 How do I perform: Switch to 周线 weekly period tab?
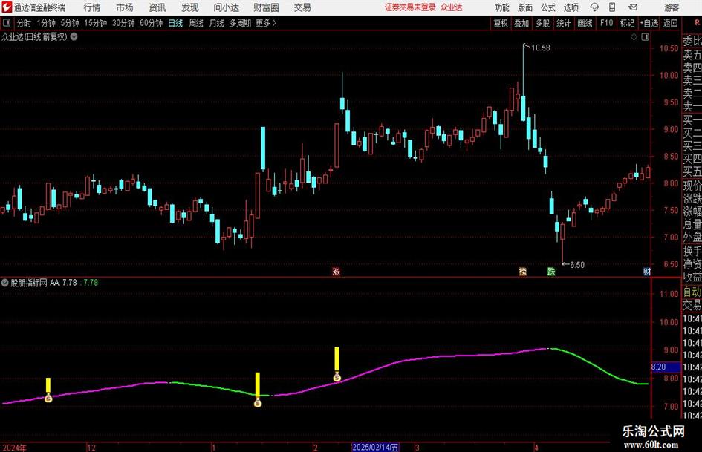point(195,23)
